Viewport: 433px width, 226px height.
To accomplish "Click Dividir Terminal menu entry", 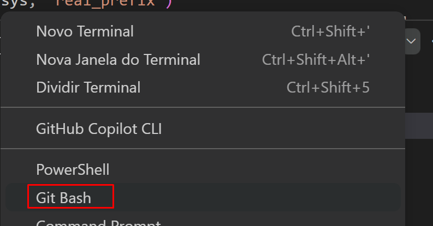I will coord(88,87).
